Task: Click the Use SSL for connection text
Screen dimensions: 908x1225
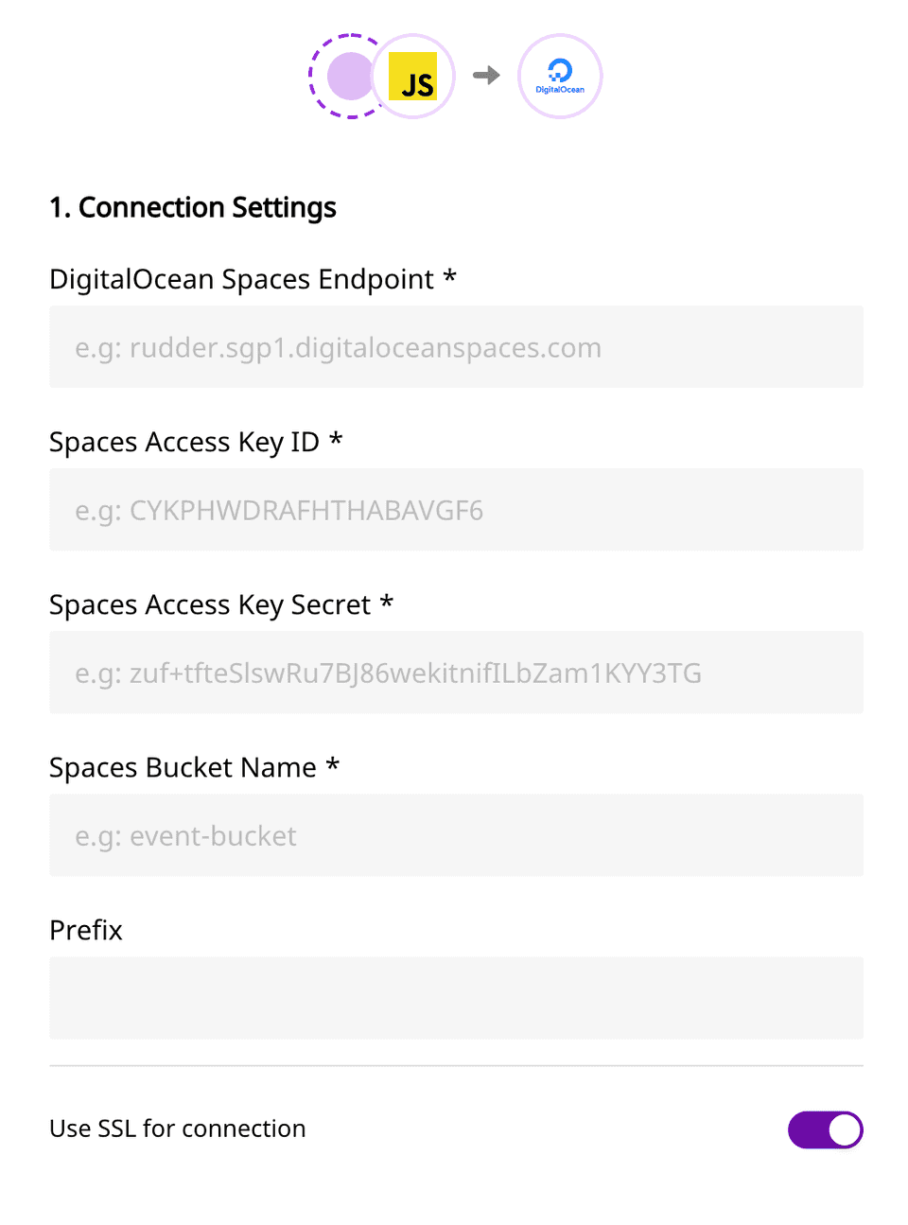Action: click(178, 1129)
